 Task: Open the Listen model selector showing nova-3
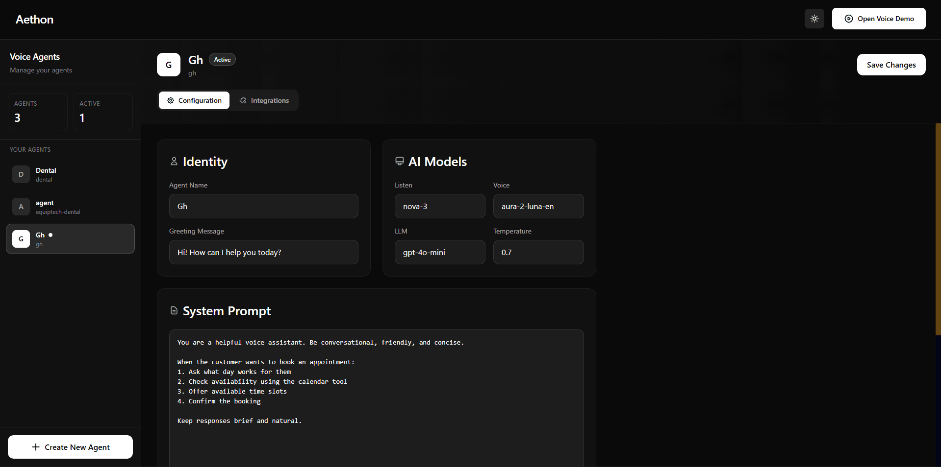pos(439,206)
